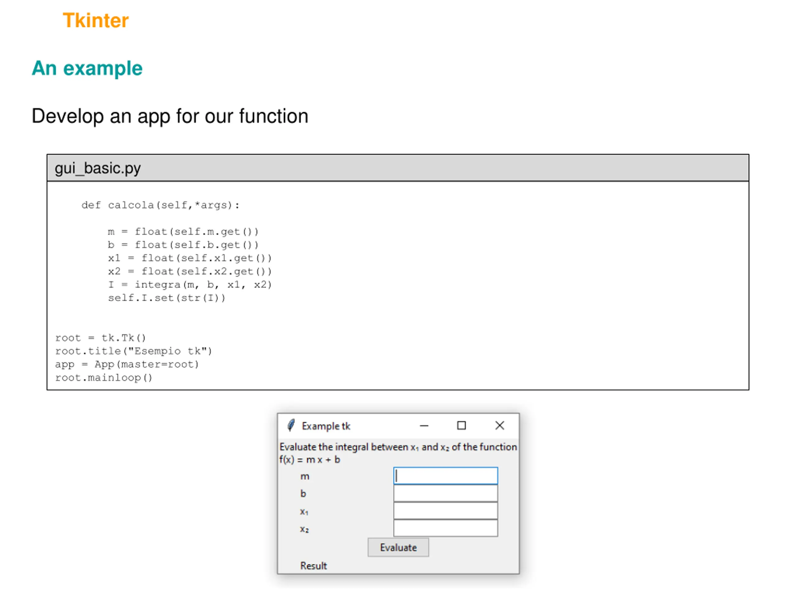Minimize the Example tk window
The image size is (796, 597).
424,426
